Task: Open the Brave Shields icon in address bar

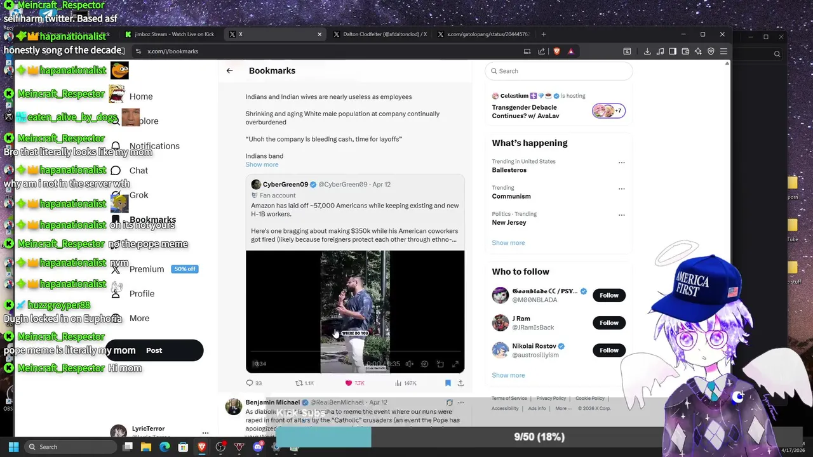Action: [x=556, y=51]
